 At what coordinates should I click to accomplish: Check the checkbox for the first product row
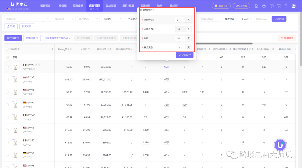[x=7, y=67]
